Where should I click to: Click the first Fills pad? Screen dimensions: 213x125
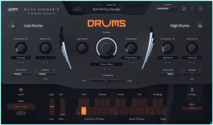[134, 102]
